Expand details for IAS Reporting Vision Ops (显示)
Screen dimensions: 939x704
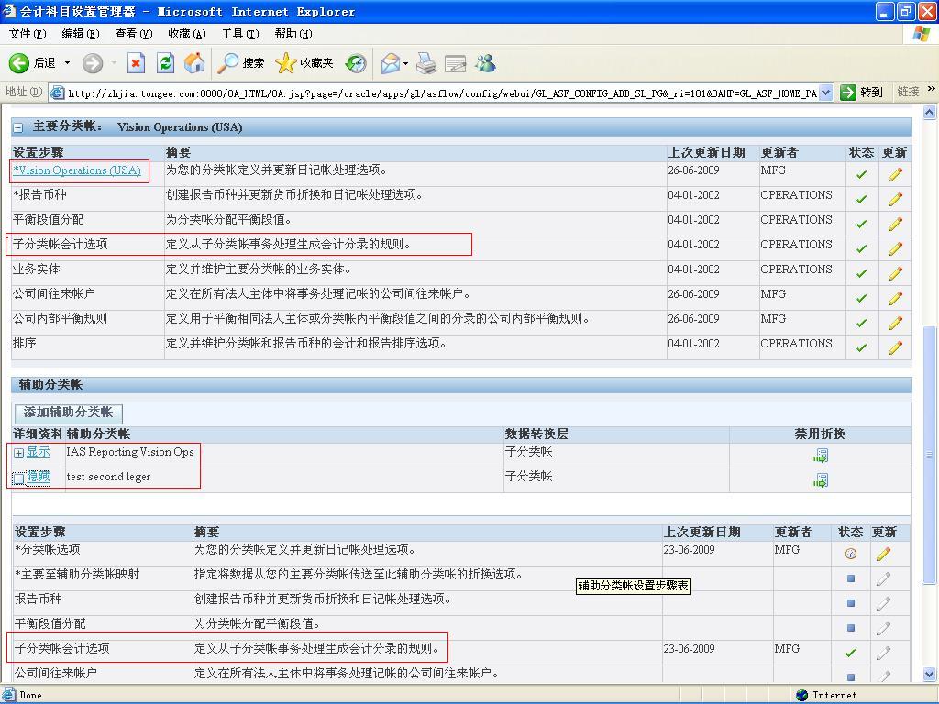coord(18,453)
